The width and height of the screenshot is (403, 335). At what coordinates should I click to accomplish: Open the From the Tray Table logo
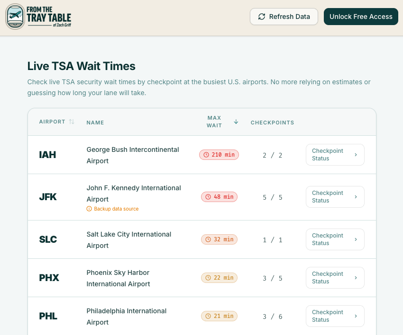pos(38,17)
